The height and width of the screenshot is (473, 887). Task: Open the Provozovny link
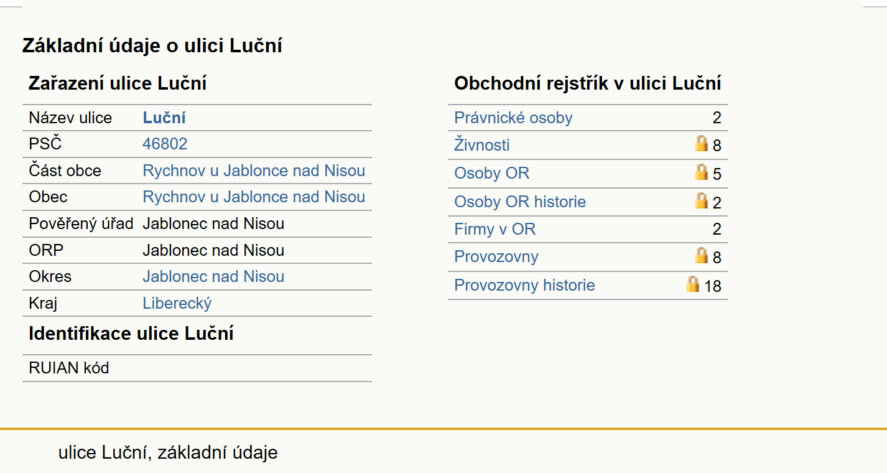click(496, 256)
